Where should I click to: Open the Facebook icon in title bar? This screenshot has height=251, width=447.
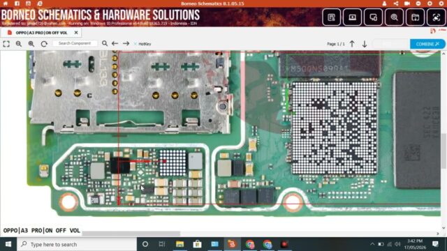(17, 3)
